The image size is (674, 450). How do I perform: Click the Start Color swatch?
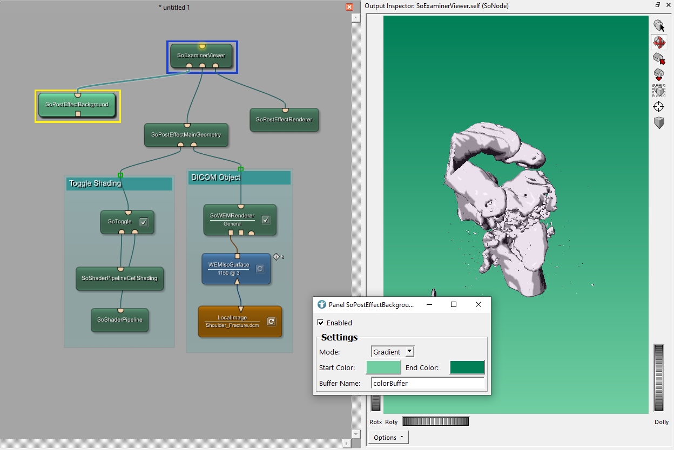(x=383, y=367)
